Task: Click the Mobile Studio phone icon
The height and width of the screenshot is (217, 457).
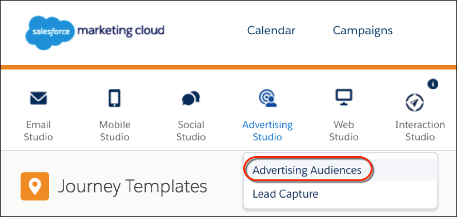Action: (x=115, y=98)
